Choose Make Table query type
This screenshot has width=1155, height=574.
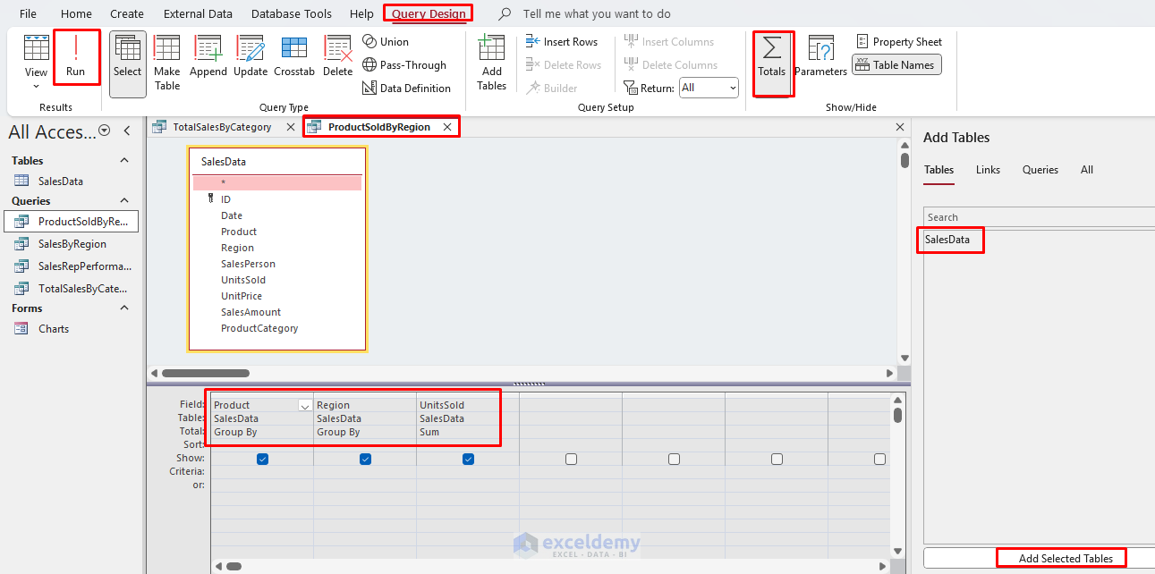coord(167,63)
